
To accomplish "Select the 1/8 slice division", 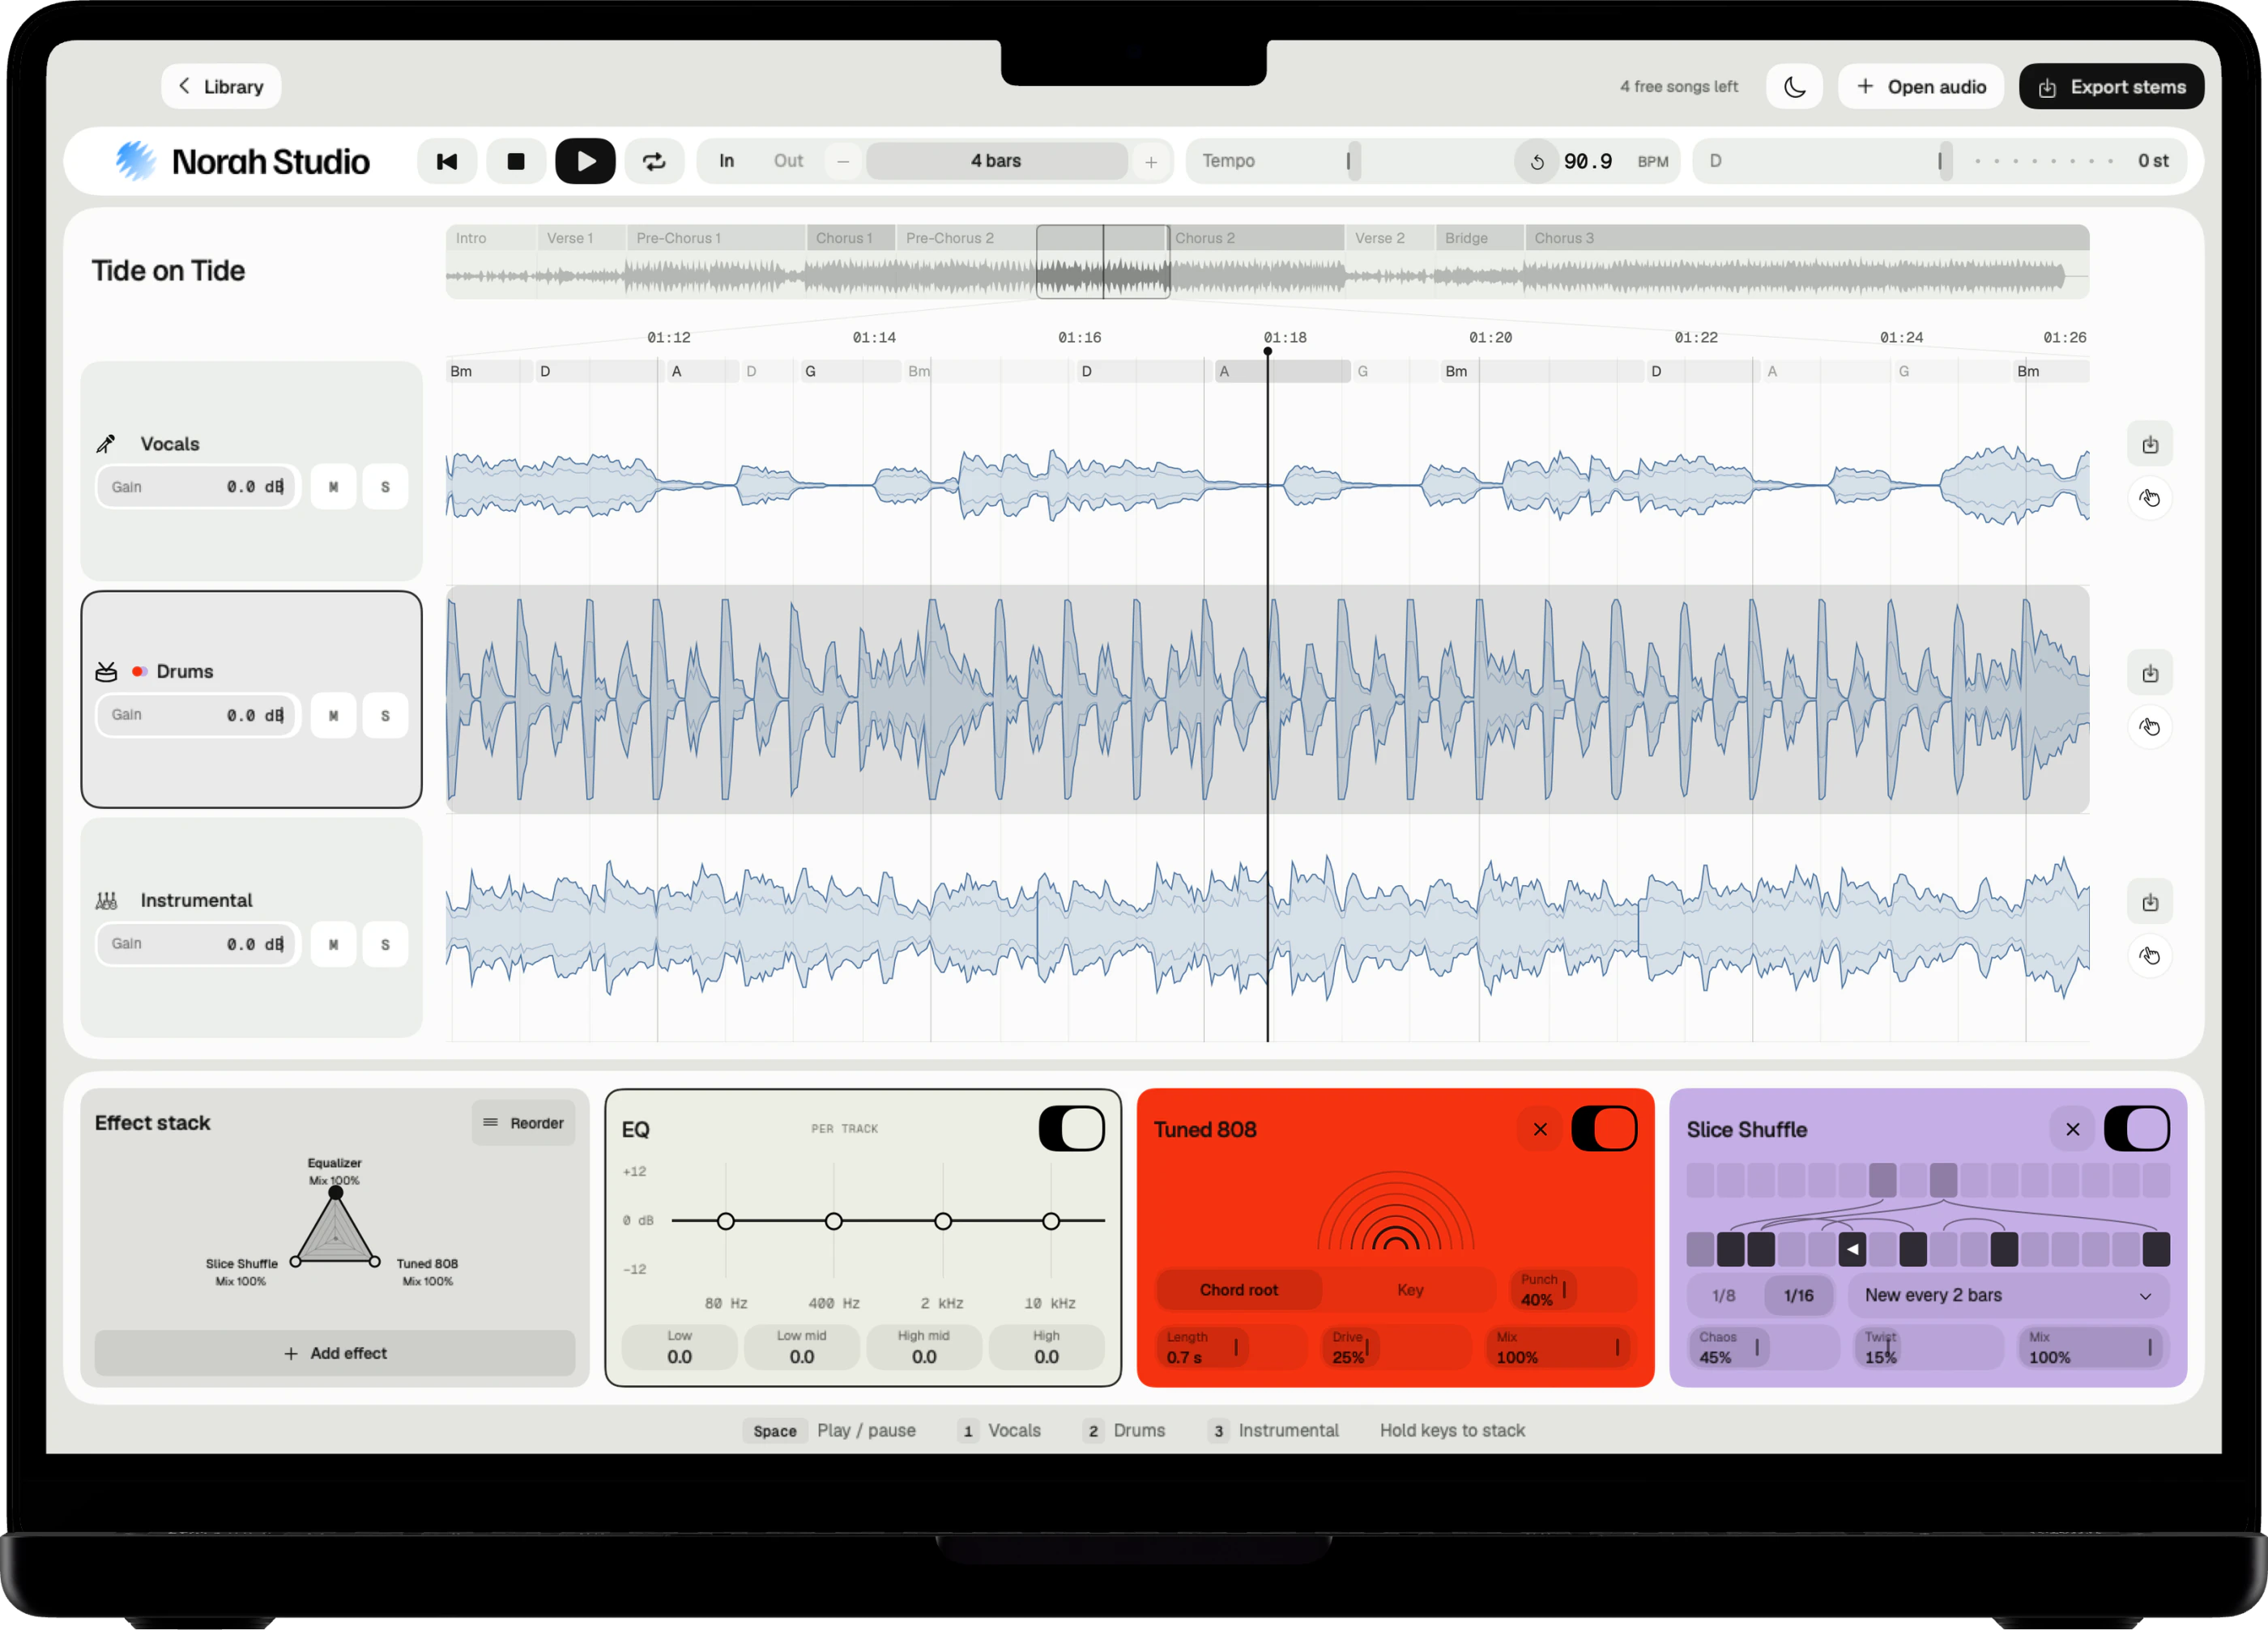I will point(1723,1296).
